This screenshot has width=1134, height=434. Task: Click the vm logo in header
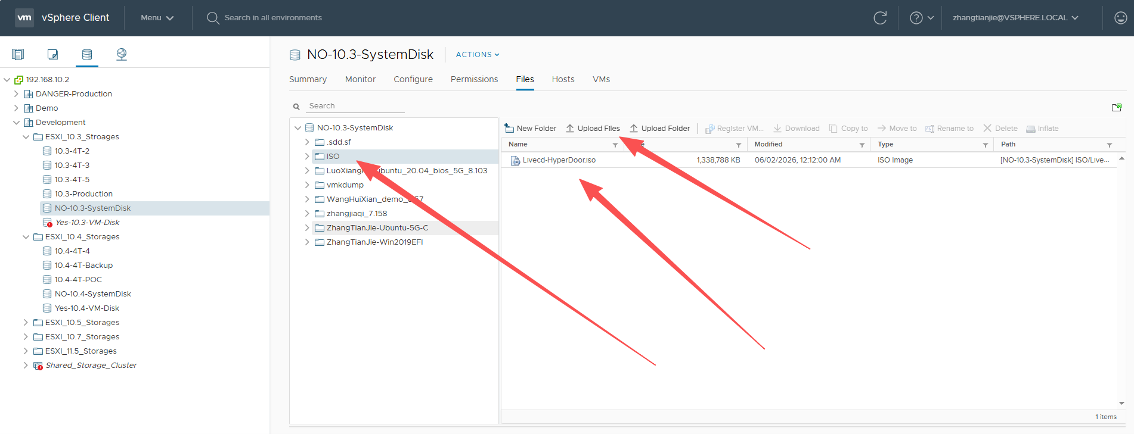(24, 18)
